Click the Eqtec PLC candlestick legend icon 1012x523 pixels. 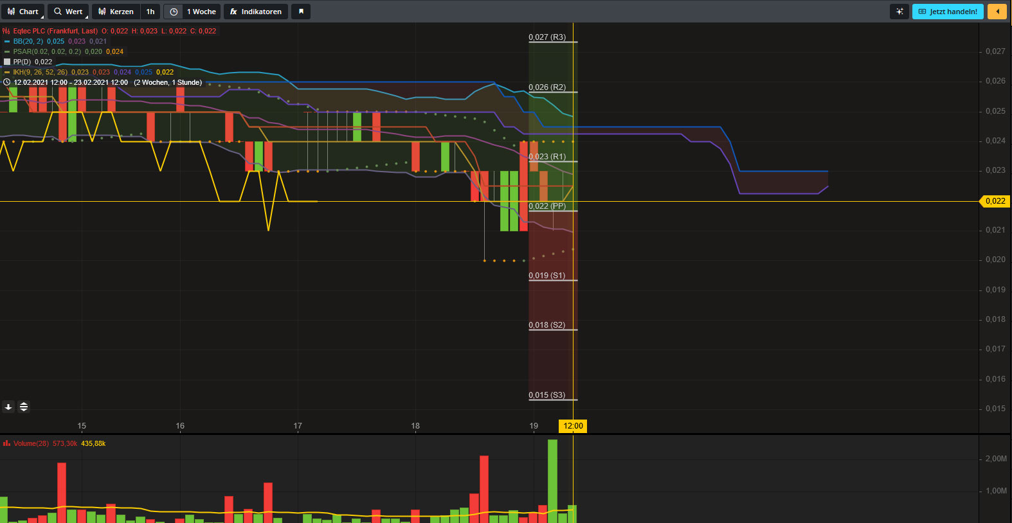click(6, 31)
